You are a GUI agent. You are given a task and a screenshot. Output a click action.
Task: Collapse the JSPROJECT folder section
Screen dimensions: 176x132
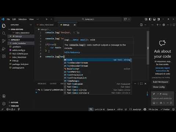pos(15,40)
